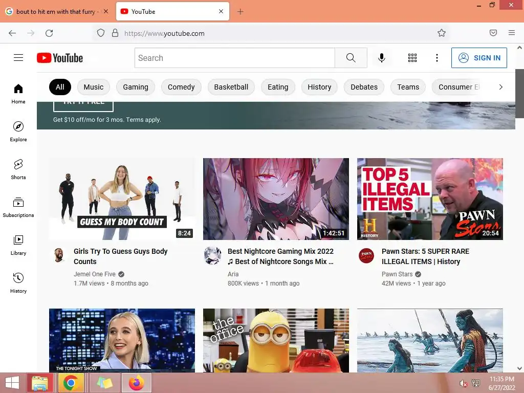Open Girls Try To Guess video title
This screenshot has width=524, height=393.
pyautogui.click(x=121, y=256)
